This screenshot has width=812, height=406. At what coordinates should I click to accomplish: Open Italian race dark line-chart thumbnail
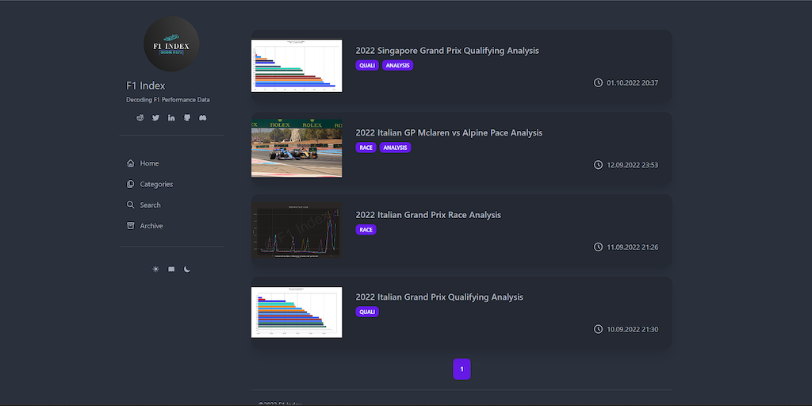[297, 231]
